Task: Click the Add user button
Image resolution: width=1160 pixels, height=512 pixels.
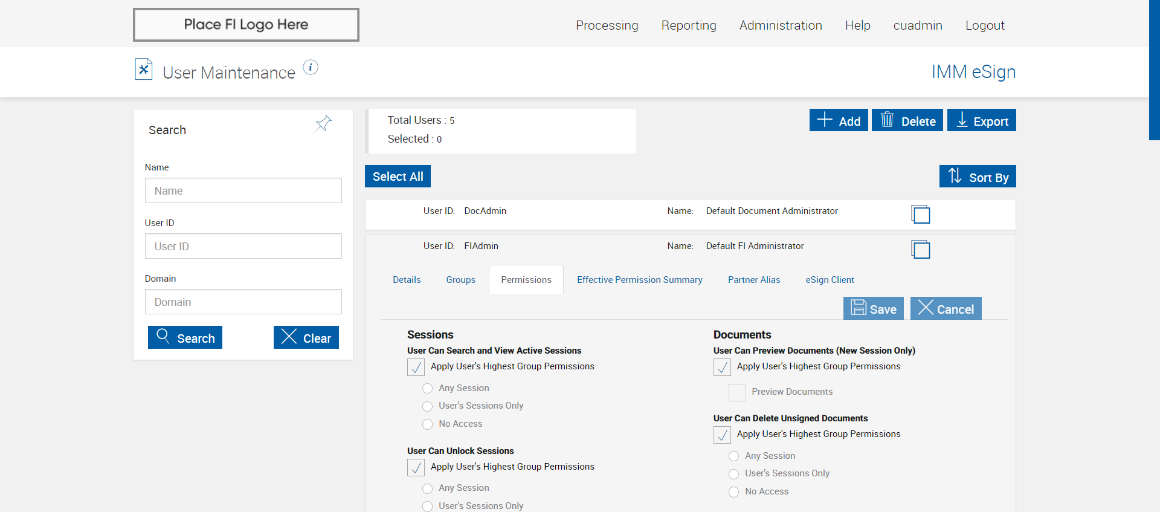Action: tap(839, 120)
